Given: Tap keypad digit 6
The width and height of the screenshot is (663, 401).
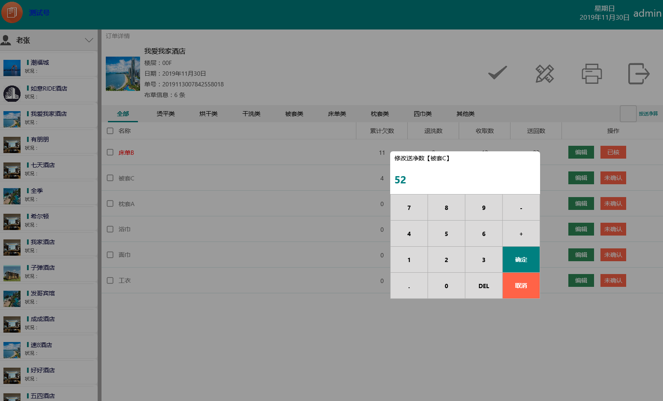Looking at the screenshot, I should (484, 234).
